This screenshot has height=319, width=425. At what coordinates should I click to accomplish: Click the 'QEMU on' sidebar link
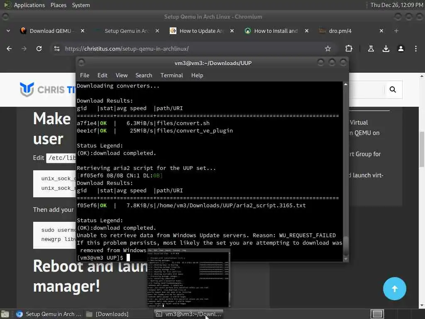click(364, 133)
